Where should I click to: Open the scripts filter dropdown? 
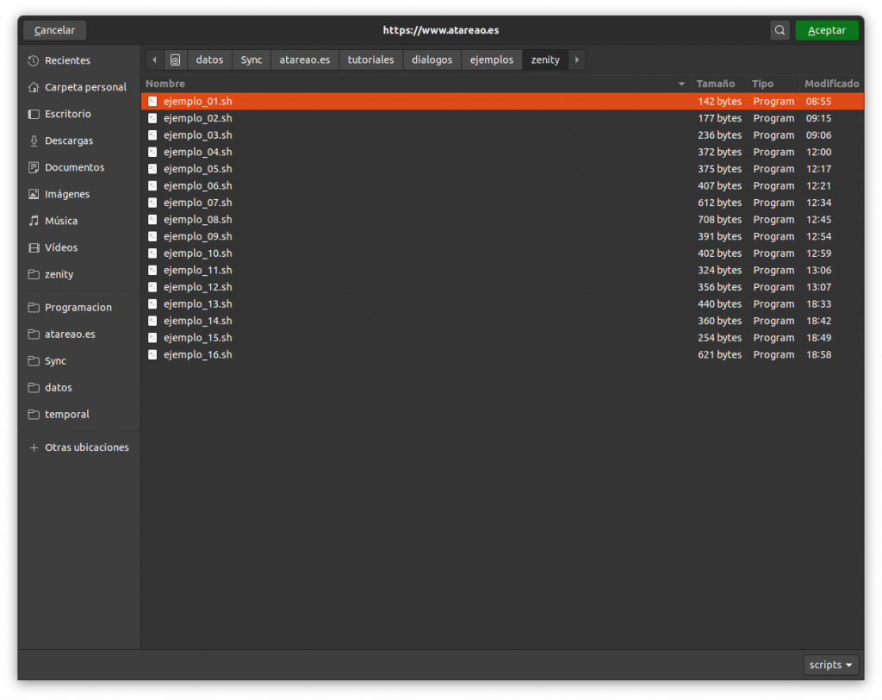click(x=829, y=665)
